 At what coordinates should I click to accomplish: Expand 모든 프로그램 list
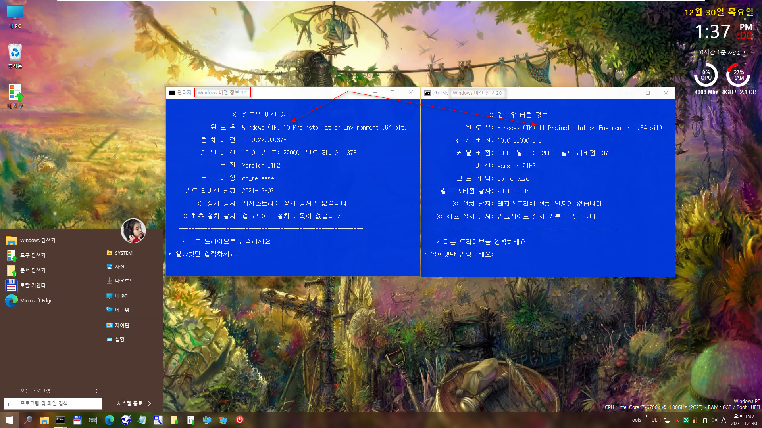(x=53, y=391)
